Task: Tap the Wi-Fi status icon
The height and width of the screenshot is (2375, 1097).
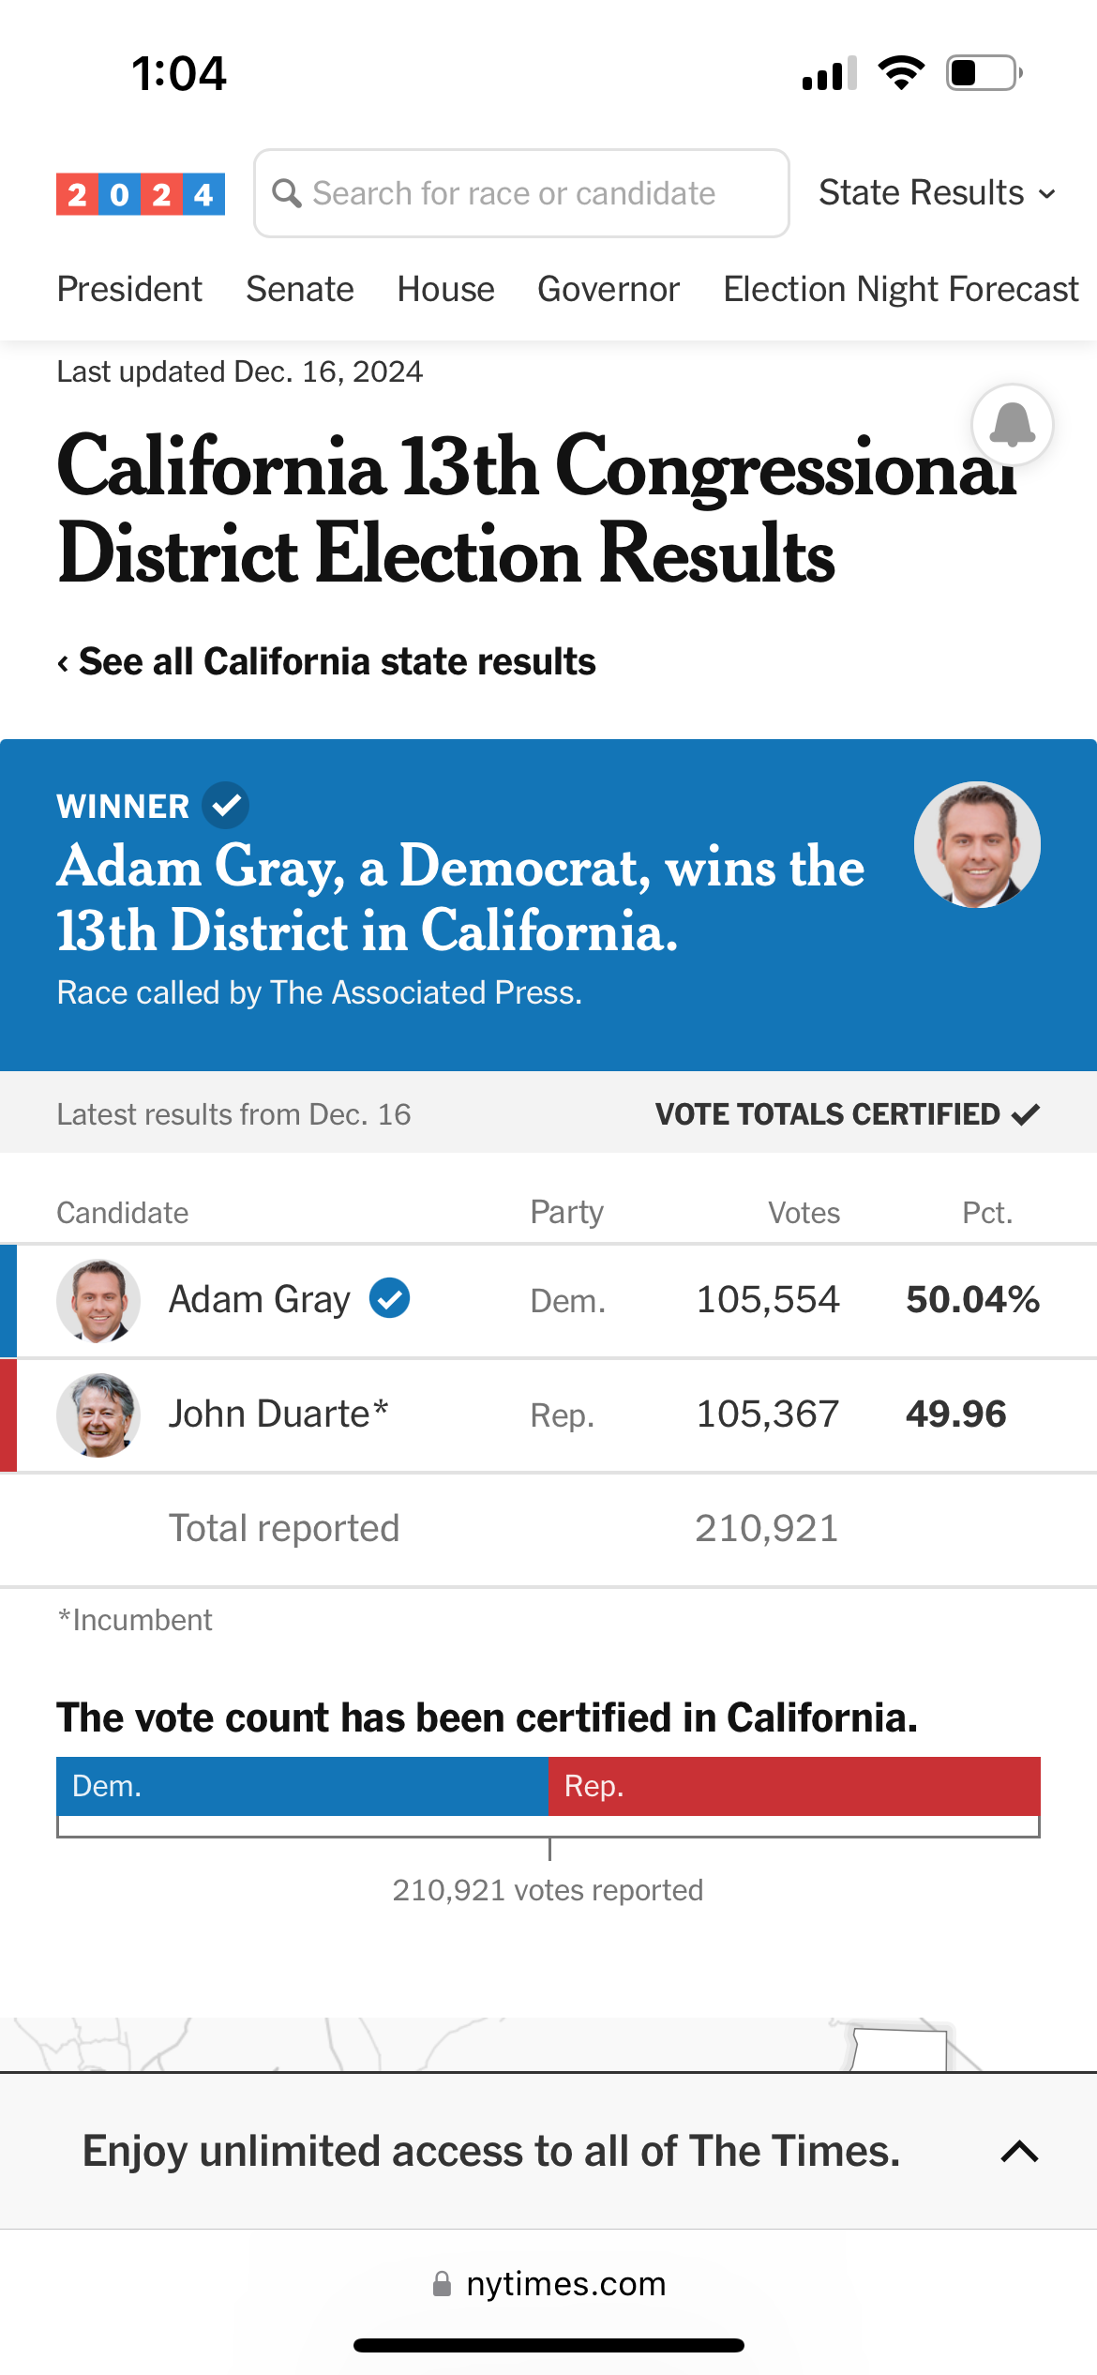Action: coord(901,73)
